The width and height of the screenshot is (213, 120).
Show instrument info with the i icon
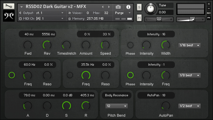[x=128, y=7]
